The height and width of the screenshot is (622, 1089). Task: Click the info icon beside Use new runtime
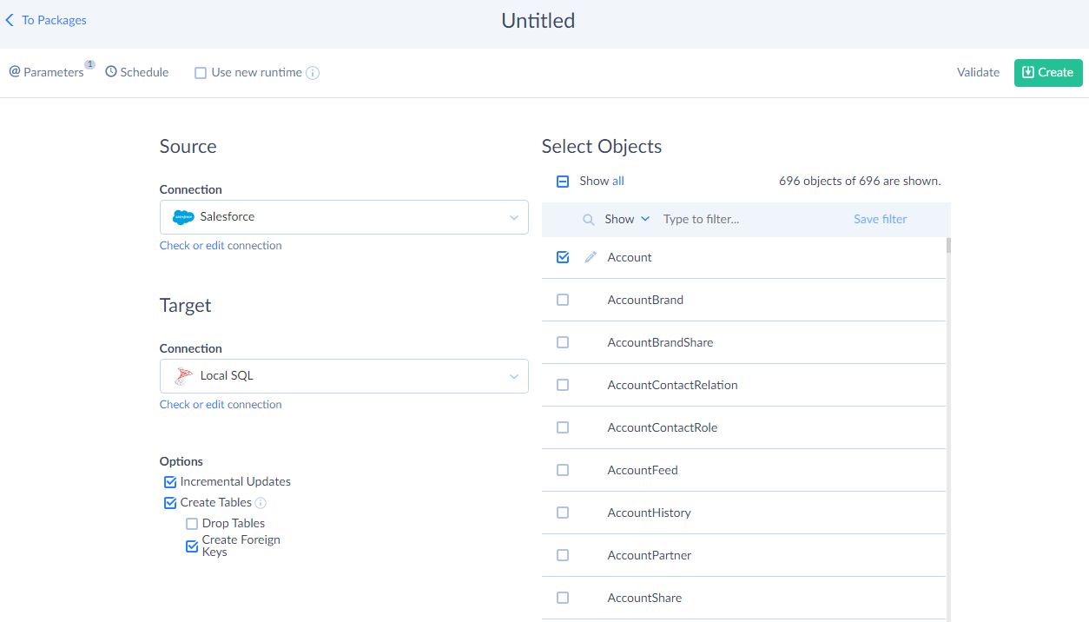[313, 73]
